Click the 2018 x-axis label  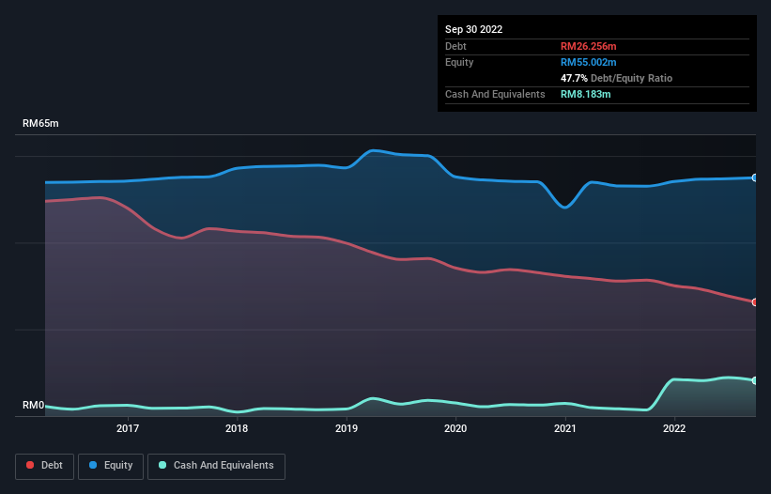(x=237, y=428)
